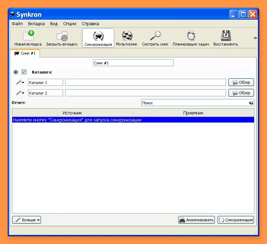This screenshot has height=244, width=267.
Task: Switch to Мультисинк mode
Action: 127,38
